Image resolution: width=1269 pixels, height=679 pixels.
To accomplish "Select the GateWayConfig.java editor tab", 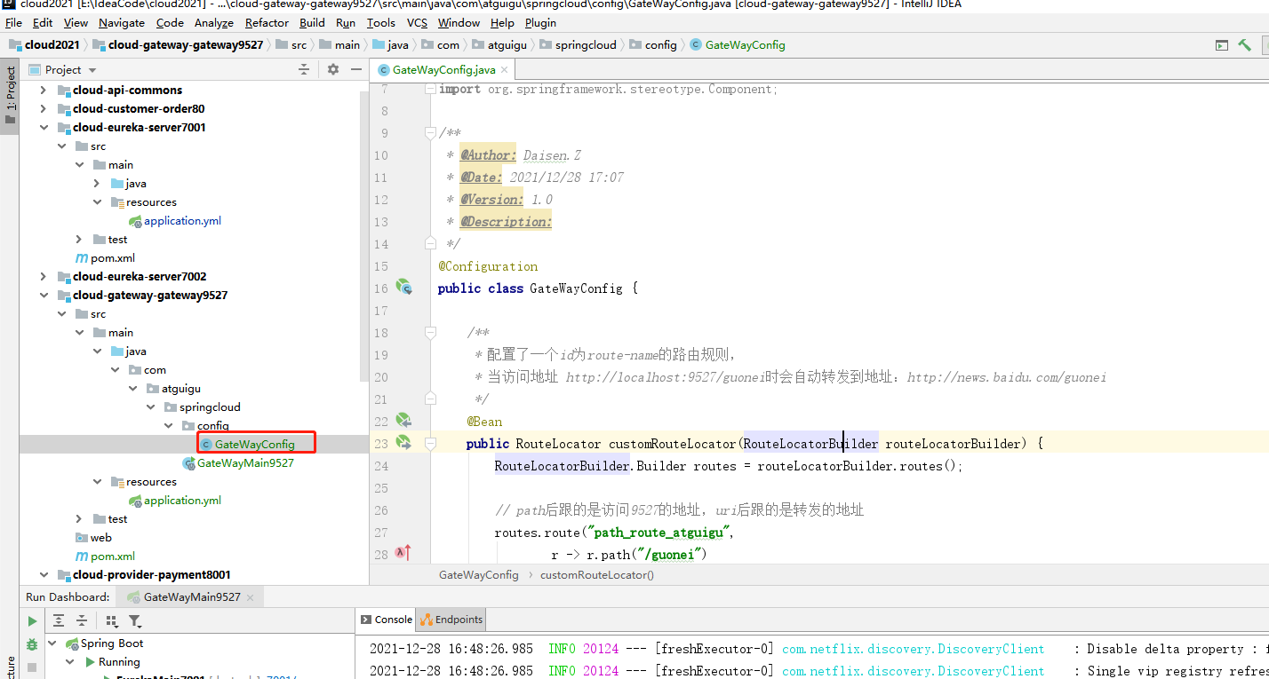I will [443, 69].
